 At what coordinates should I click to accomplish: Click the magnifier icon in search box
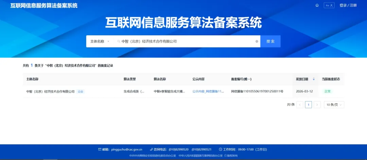pos(119,41)
